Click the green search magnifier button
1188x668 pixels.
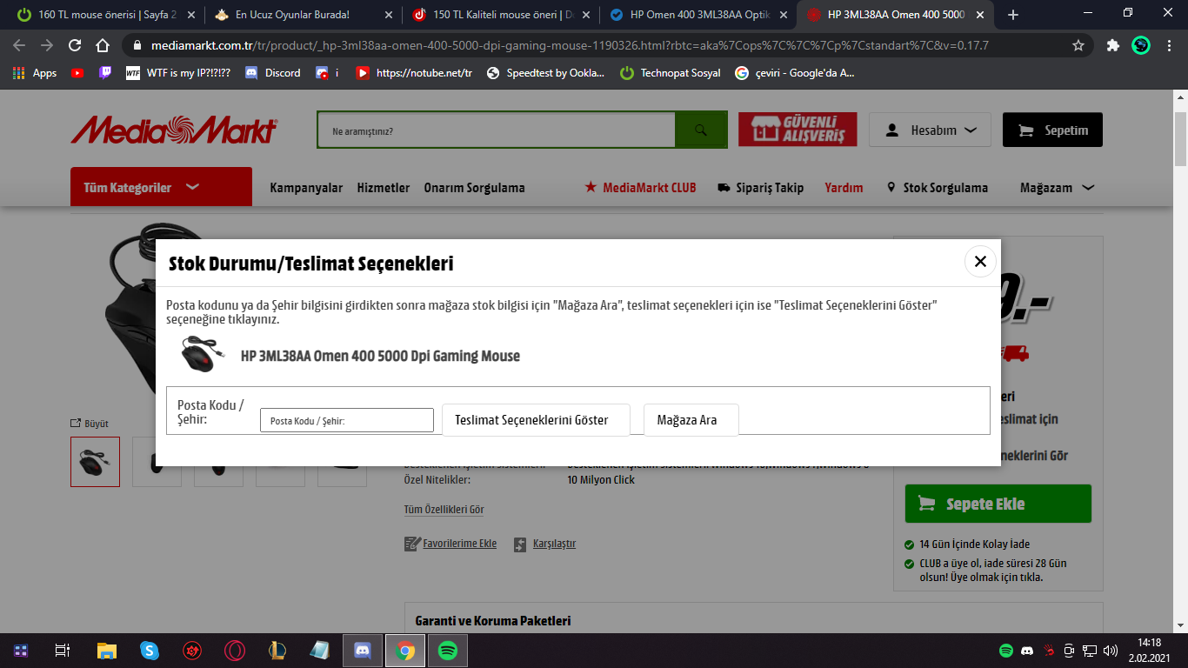click(701, 130)
